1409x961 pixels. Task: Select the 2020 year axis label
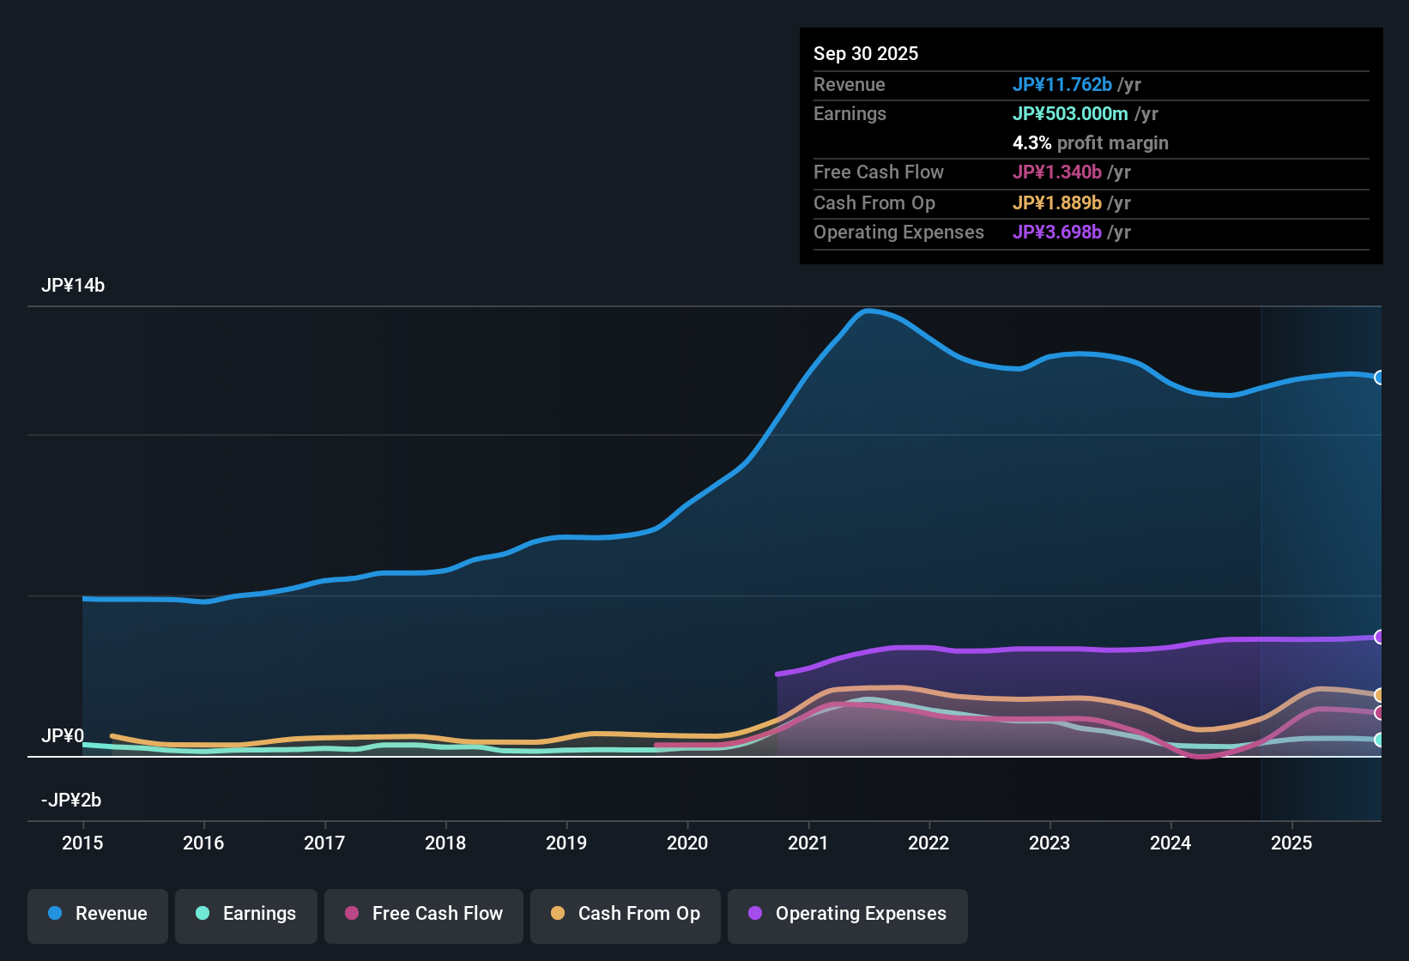pos(686,843)
